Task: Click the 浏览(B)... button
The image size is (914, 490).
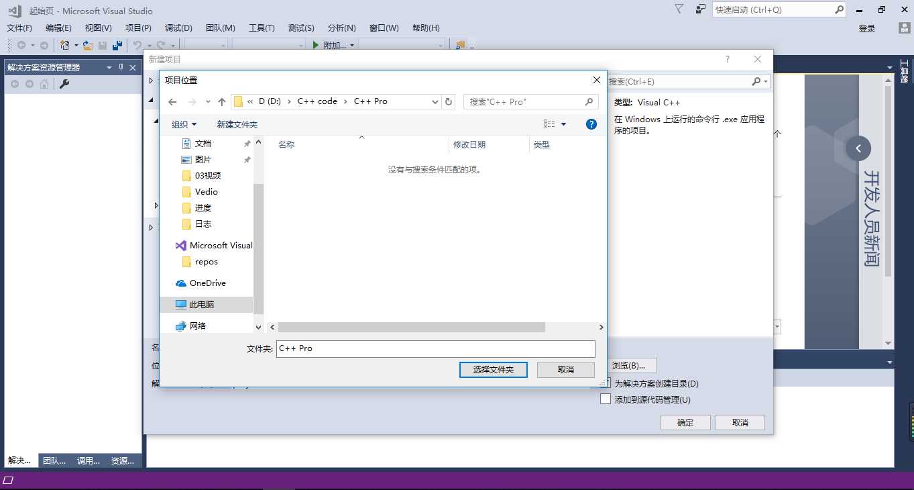Action: [x=628, y=365]
